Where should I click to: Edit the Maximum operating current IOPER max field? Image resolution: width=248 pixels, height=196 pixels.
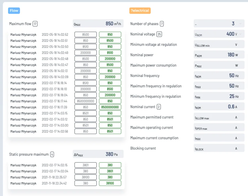coord(219,128)
